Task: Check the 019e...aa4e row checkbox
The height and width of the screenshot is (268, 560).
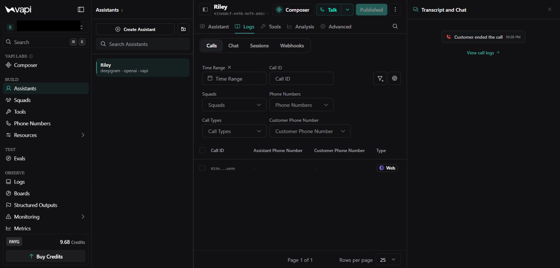Action: click(202, 168)
